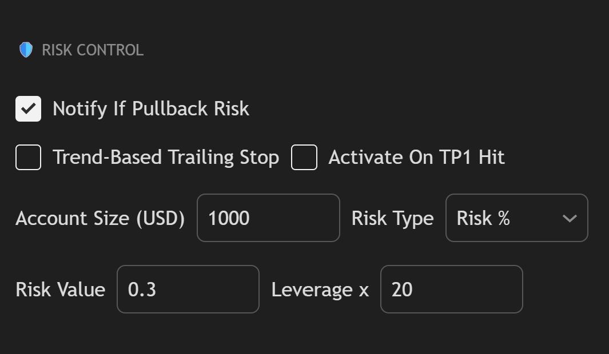The image size is (609, 354).
Task: Click the Notify If Pullback Risk label
Action: pos(151,108)
